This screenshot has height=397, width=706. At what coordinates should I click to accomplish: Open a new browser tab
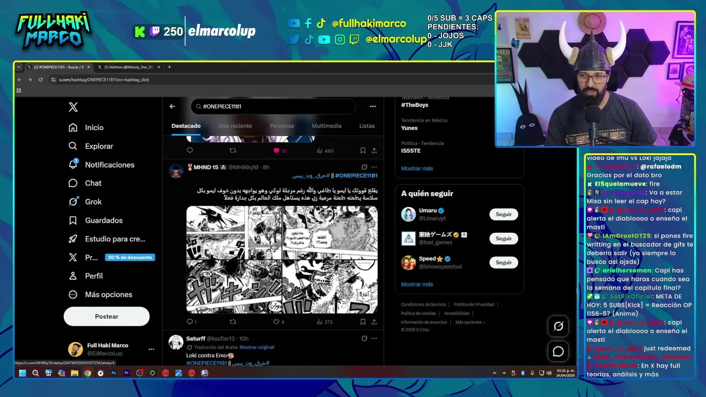pyautogui.click(x=169, y=67)
